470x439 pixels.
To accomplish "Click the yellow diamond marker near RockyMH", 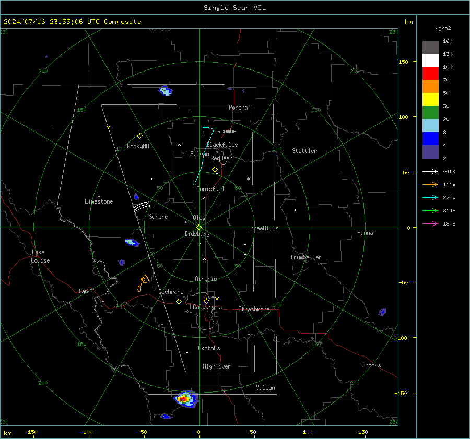I will (x=139, y=136).
